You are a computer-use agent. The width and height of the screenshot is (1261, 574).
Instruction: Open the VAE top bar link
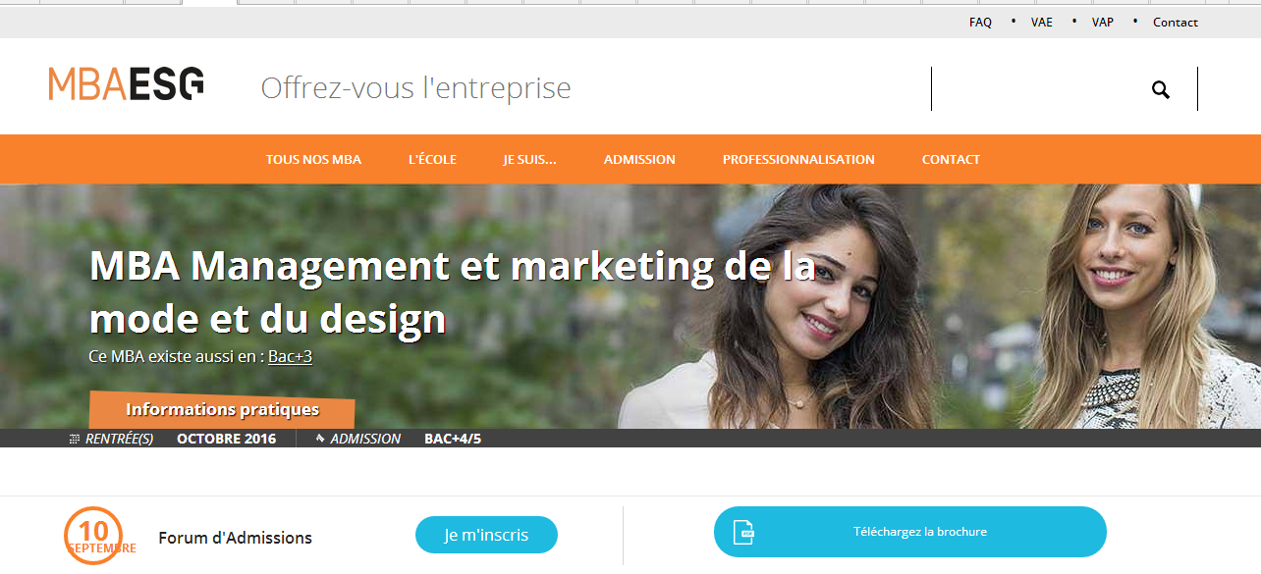(1041, 22)
